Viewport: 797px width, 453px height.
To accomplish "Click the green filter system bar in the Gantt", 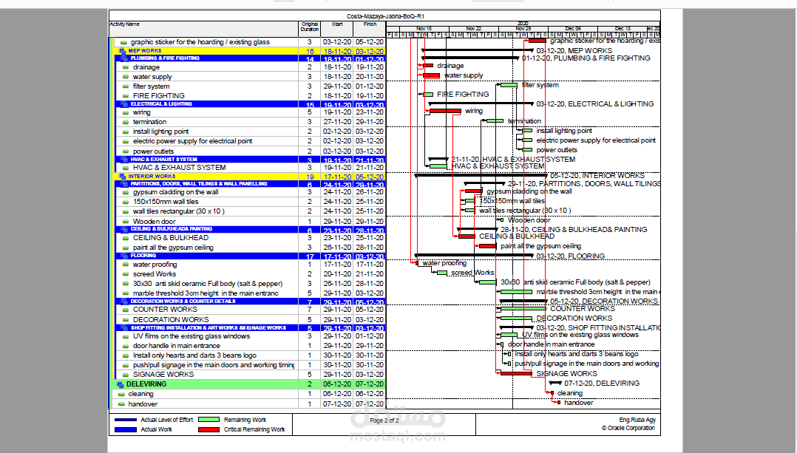I will click(x=509, y=85).
